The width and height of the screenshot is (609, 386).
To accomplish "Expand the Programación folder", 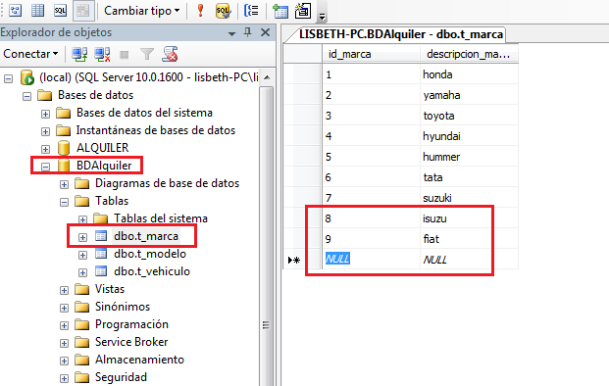I will (x=64, y=326).
